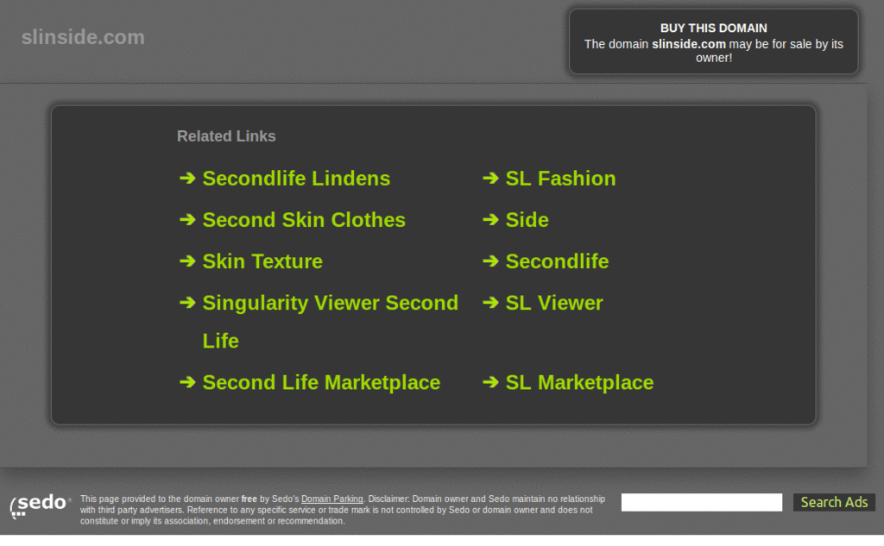Click the arrow icon beside Second Life Marketplace

click(187, 383)
